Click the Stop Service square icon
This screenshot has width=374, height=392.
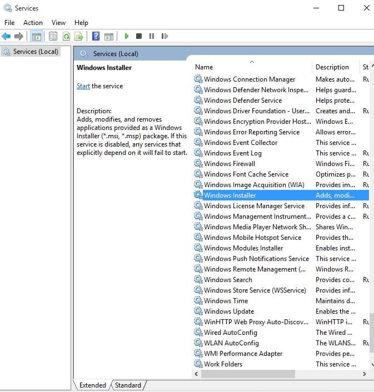(x=139, y=36)
